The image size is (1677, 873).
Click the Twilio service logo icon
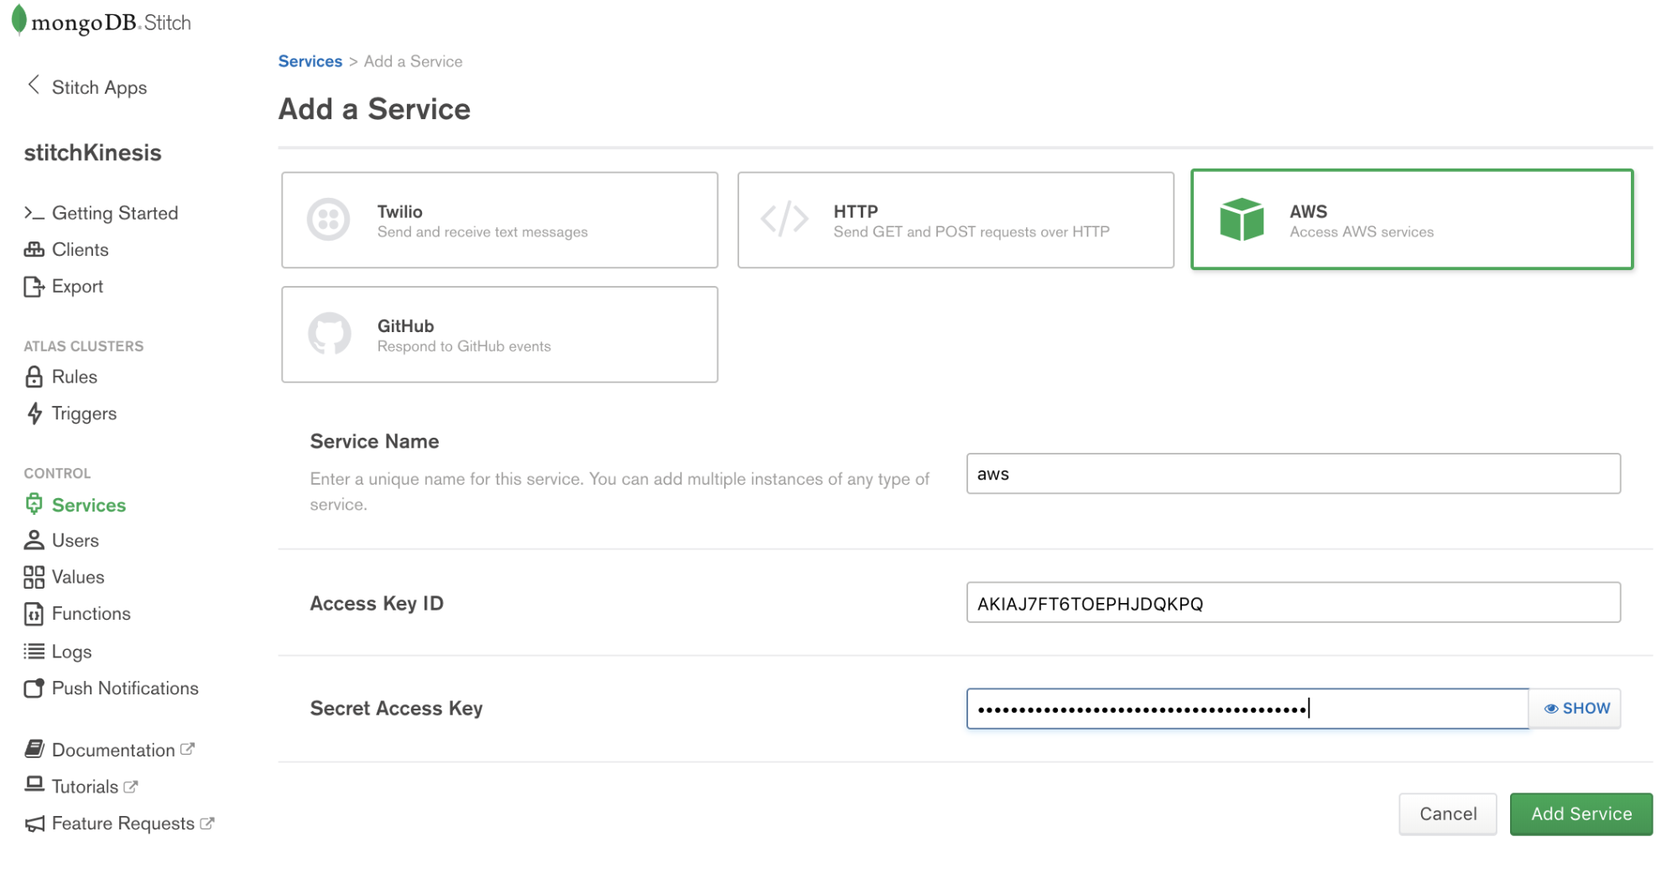[x=328, y=220]
